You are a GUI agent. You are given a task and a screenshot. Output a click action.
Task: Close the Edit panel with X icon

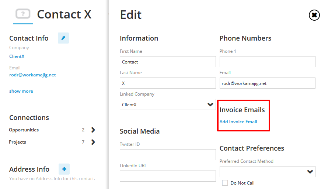(x=314, y=15)
